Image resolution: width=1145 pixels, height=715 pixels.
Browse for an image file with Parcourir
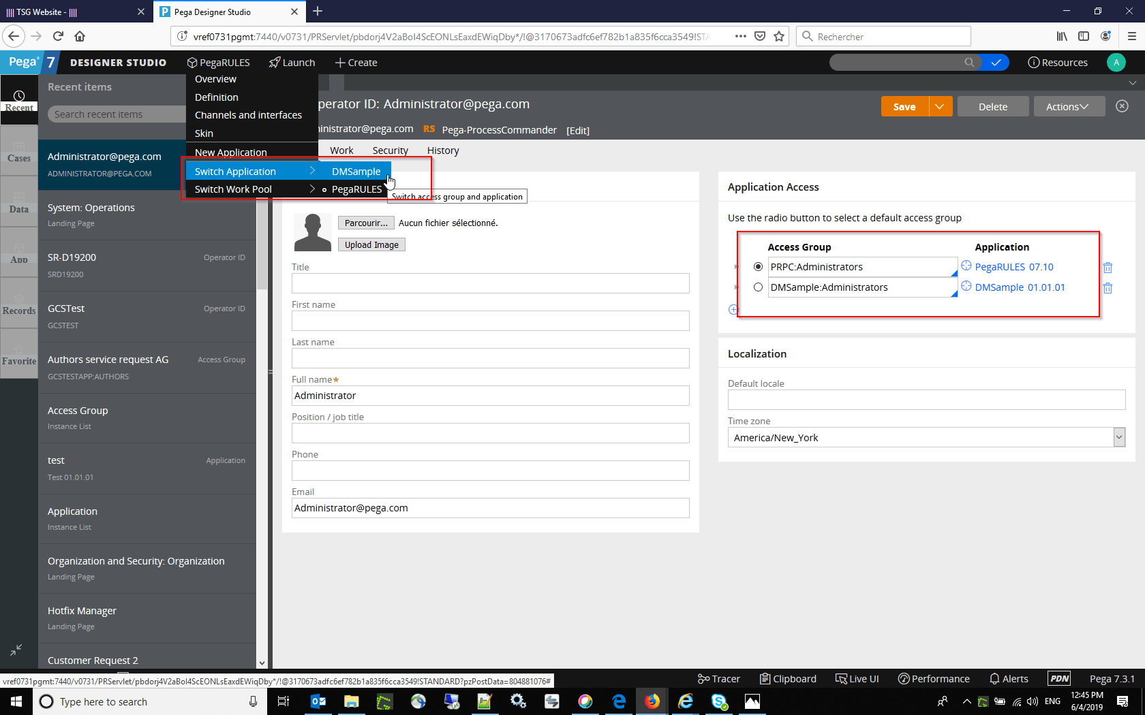coord(366,223)
